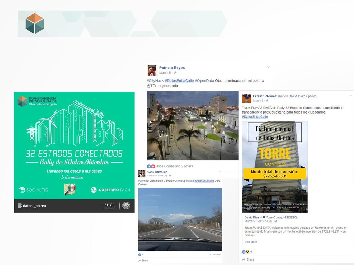Open the highway road photo in Gloria's post
354x265 pixels.
tap(180, 219)
